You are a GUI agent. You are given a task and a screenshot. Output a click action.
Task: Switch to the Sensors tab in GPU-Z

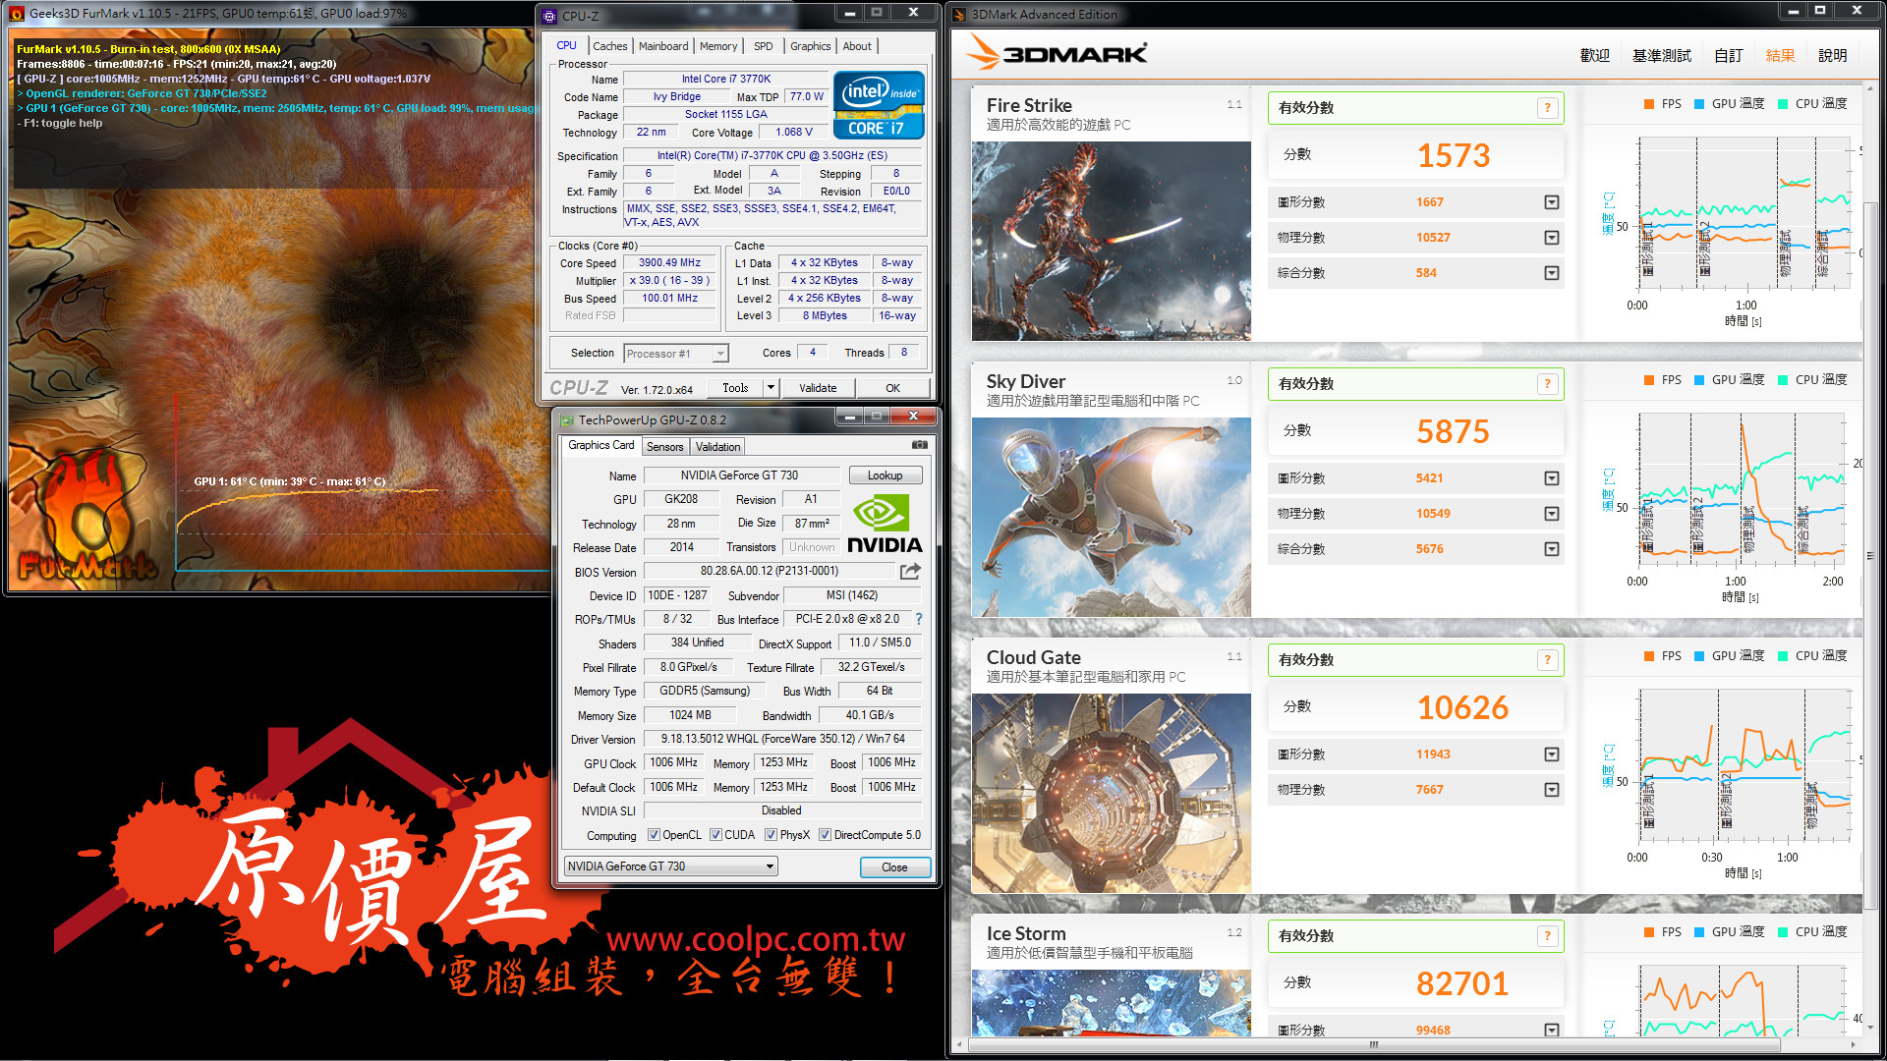(665, 447)
